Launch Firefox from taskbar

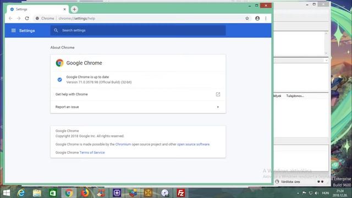(85, 193)
